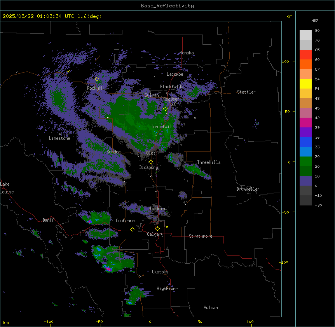Click the Ponoka city label
The height and width of the screenshot is (327, 335).
187,53
